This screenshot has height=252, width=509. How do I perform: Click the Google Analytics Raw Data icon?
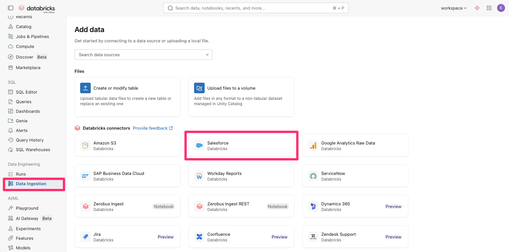(x=313, y=146)
